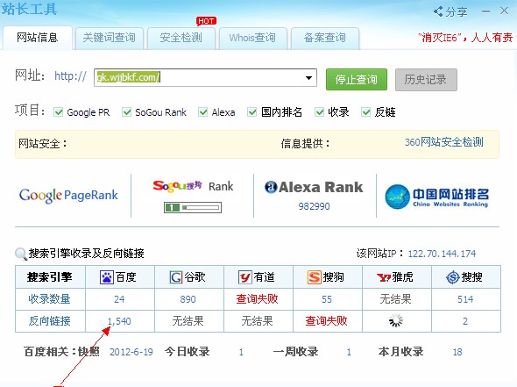517x387 pixels.
Task: Minimize the 站长工具 window
Action: pos(485,11)
